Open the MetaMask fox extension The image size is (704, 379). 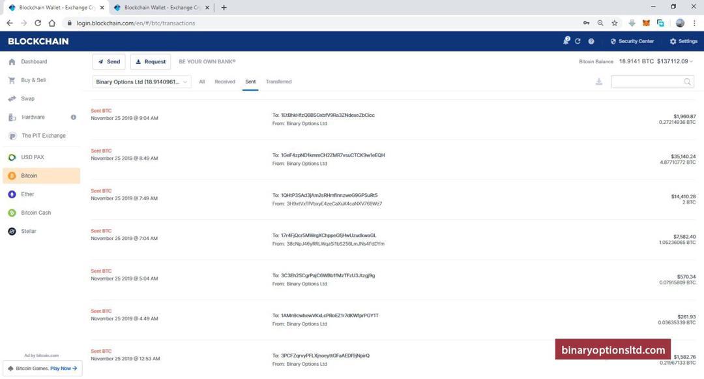[x=646, y=23]
